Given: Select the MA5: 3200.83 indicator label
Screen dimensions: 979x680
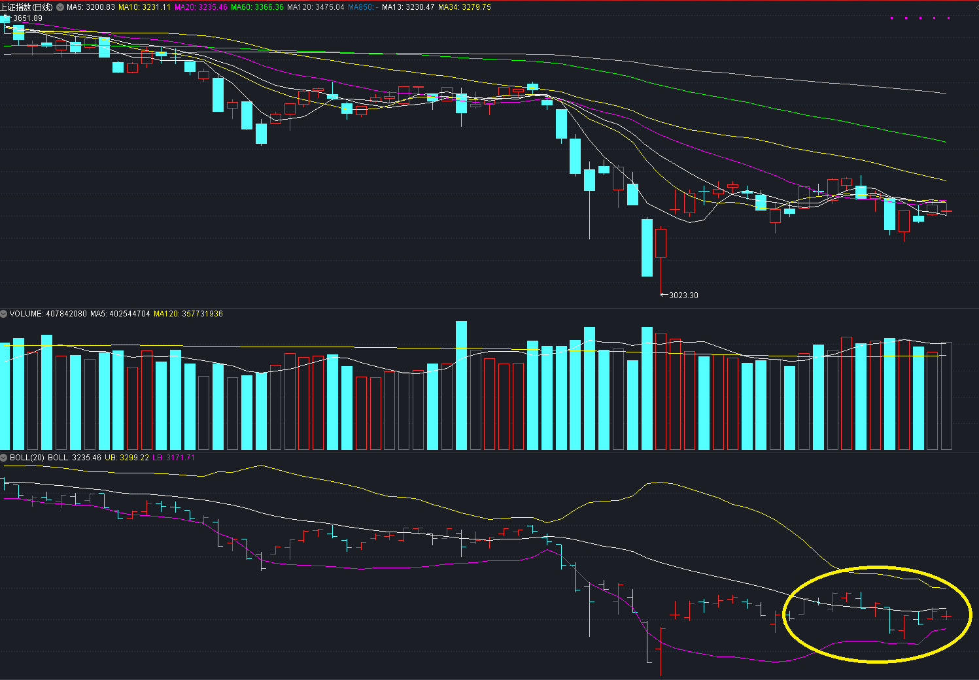Looking at the screenshot, I should [x=91, y=7].
